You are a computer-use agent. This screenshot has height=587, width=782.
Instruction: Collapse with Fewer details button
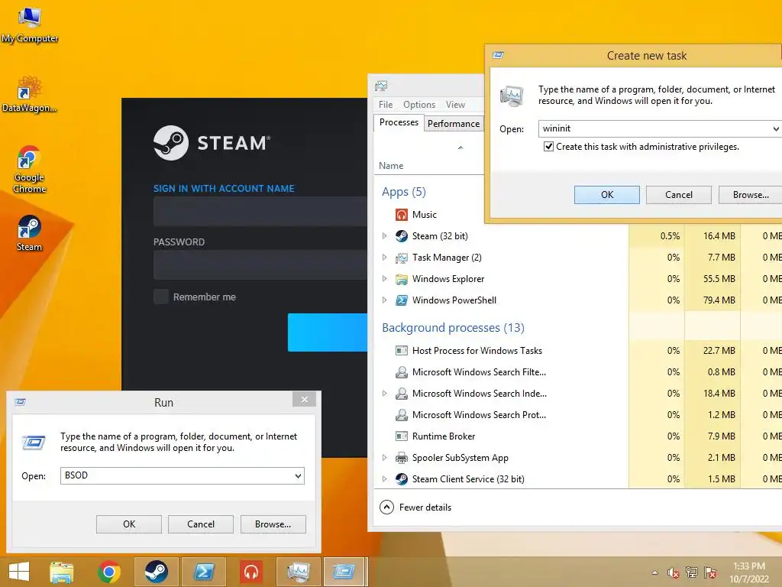[x=415, y=508]
